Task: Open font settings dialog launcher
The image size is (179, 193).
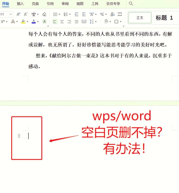Action: [48, 26]
